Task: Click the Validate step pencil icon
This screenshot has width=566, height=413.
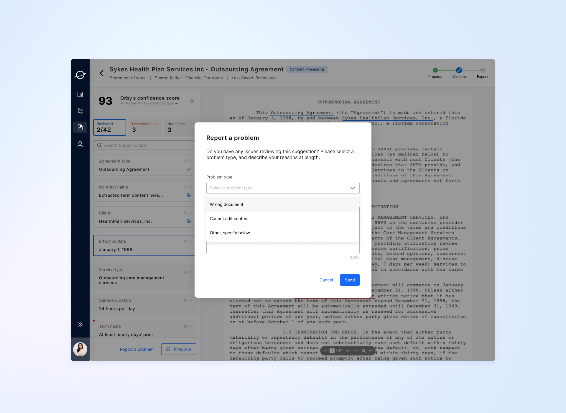Action: click(459, 70)
